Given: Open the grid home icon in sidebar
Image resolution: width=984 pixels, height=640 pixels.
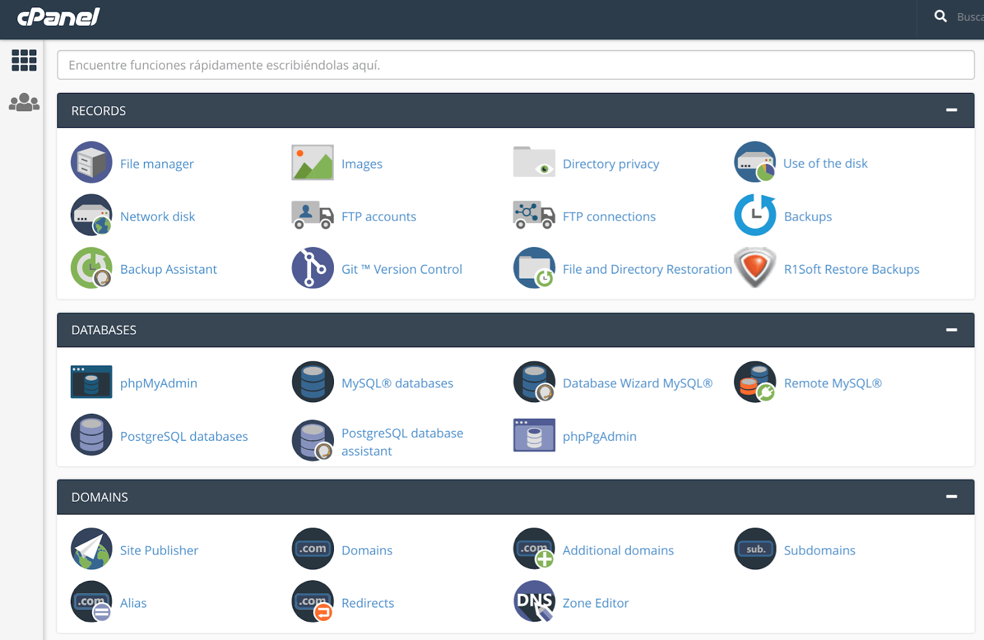Looking at the screenshot, I should pyautogui.click(x=24, y=60).
